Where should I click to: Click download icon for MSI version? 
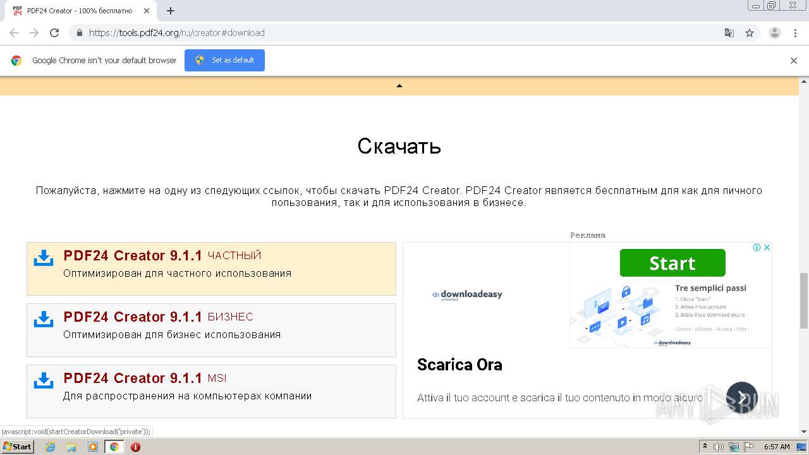pyautogui.click(x=44, y=380)
